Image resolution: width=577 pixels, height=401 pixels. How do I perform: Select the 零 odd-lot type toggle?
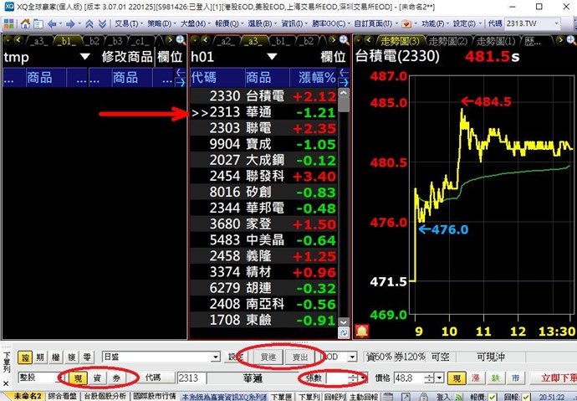pos(87,357)
